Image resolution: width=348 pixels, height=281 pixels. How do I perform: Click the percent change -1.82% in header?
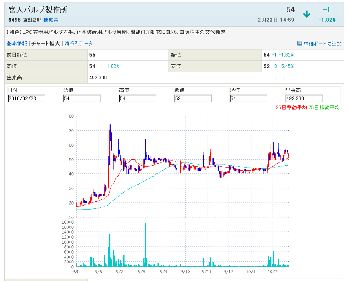327,20
